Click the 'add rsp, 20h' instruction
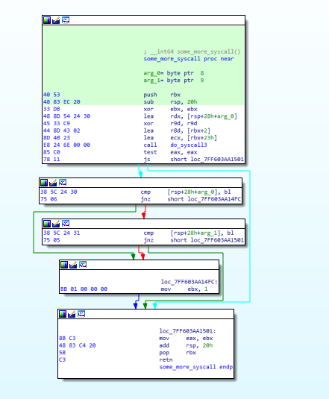 186,345
